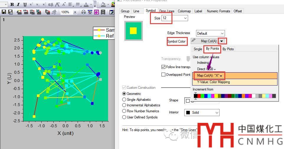The width and height of the screenshot is (284, 149).
Task: Apply subscript x₂ formatting
Action: pos(38,4)
